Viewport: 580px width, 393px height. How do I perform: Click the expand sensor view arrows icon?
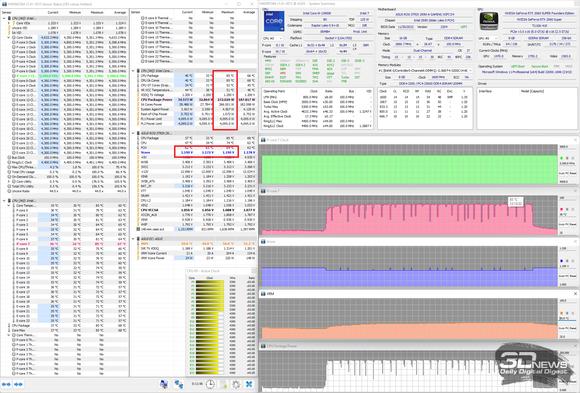click(x=6, y=384)
